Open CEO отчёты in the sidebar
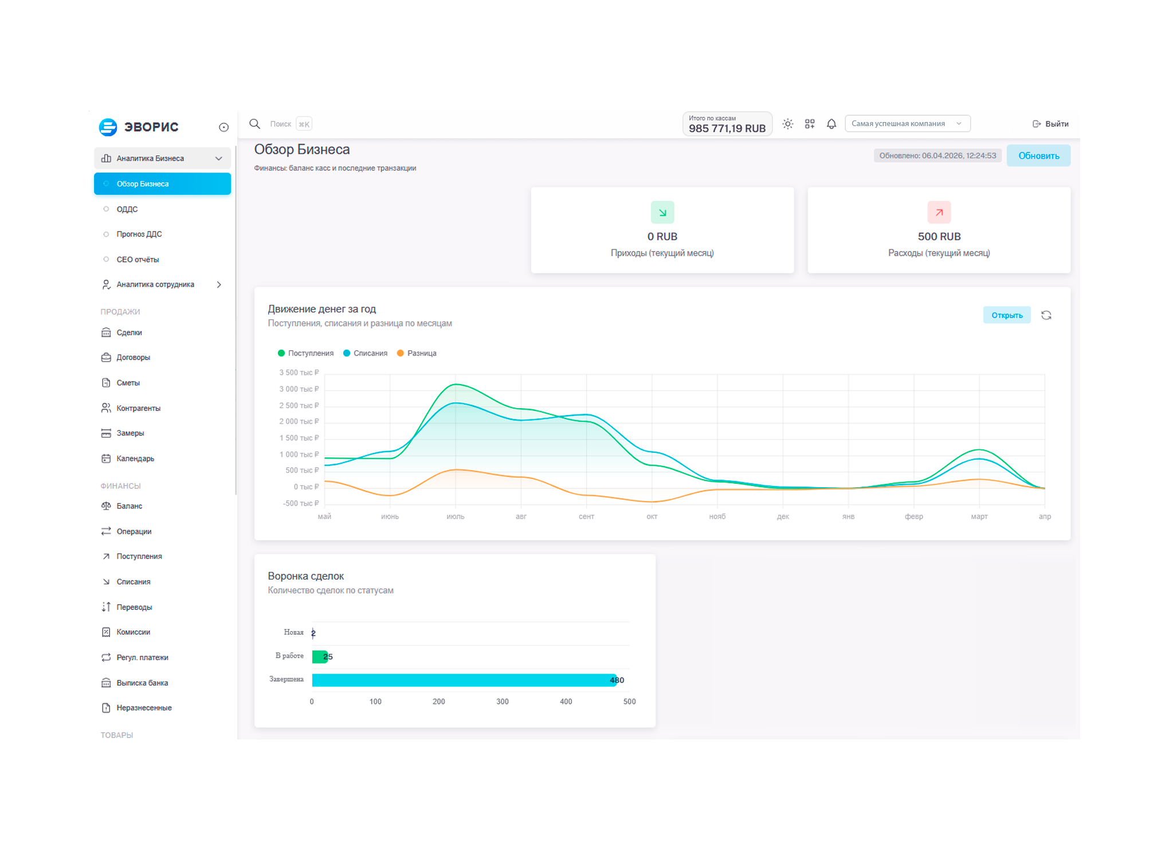Screen dimensions: 1169x850 tap(138, 259)
